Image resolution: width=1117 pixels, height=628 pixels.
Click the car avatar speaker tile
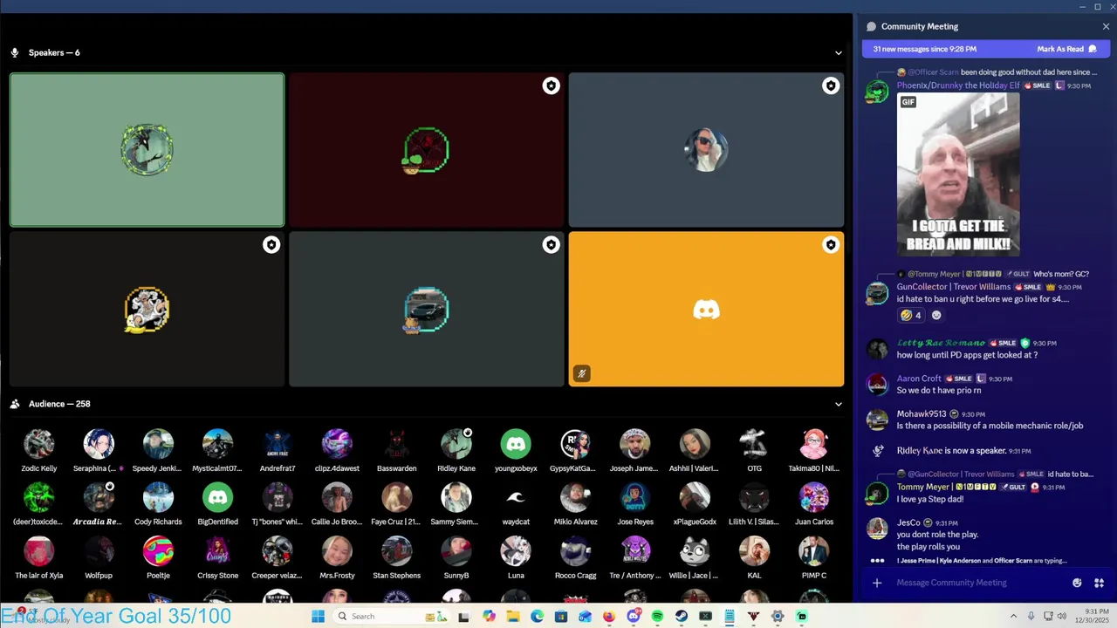(x=426, y=309)
